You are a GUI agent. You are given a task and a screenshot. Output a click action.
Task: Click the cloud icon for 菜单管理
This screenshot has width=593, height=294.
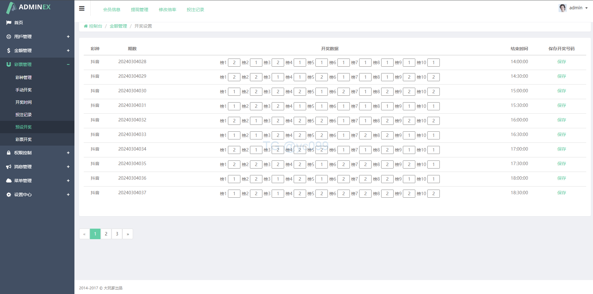pos(9,181)
